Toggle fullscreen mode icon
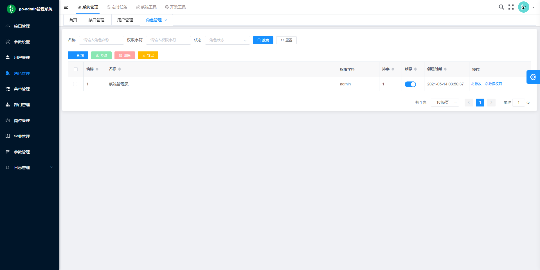 pyautogui.click(x=511, y=7)
